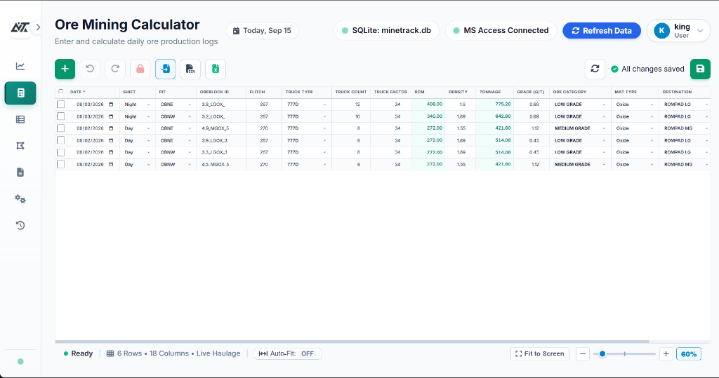Image resolution: width=719 pixels, height=378 pixels.
Task: Click the Fit to Screen button
Action: tap(540, 353)
